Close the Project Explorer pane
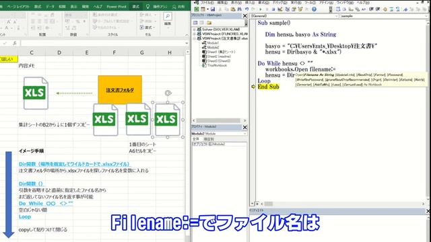This screenshot has height=242, width=431. [245, 16]
